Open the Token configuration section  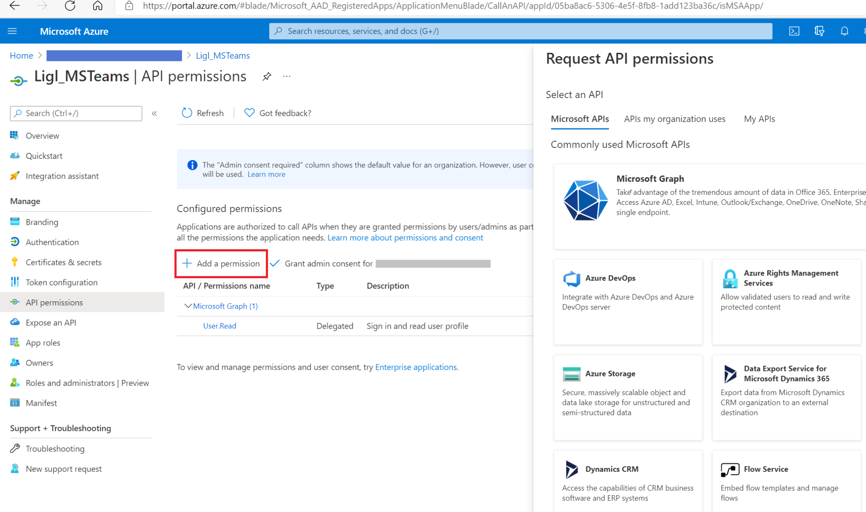point(61,282)
